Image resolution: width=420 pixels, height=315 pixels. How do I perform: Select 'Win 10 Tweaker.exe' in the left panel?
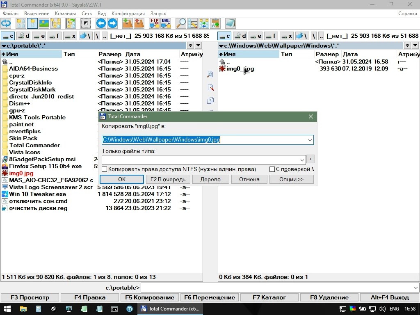tap(37, 194)
